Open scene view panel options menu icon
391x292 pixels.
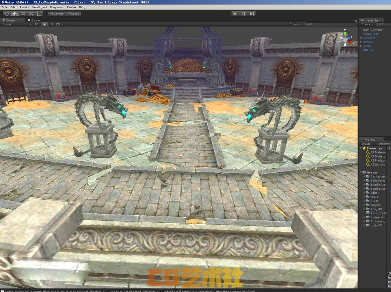coord(355,20)
